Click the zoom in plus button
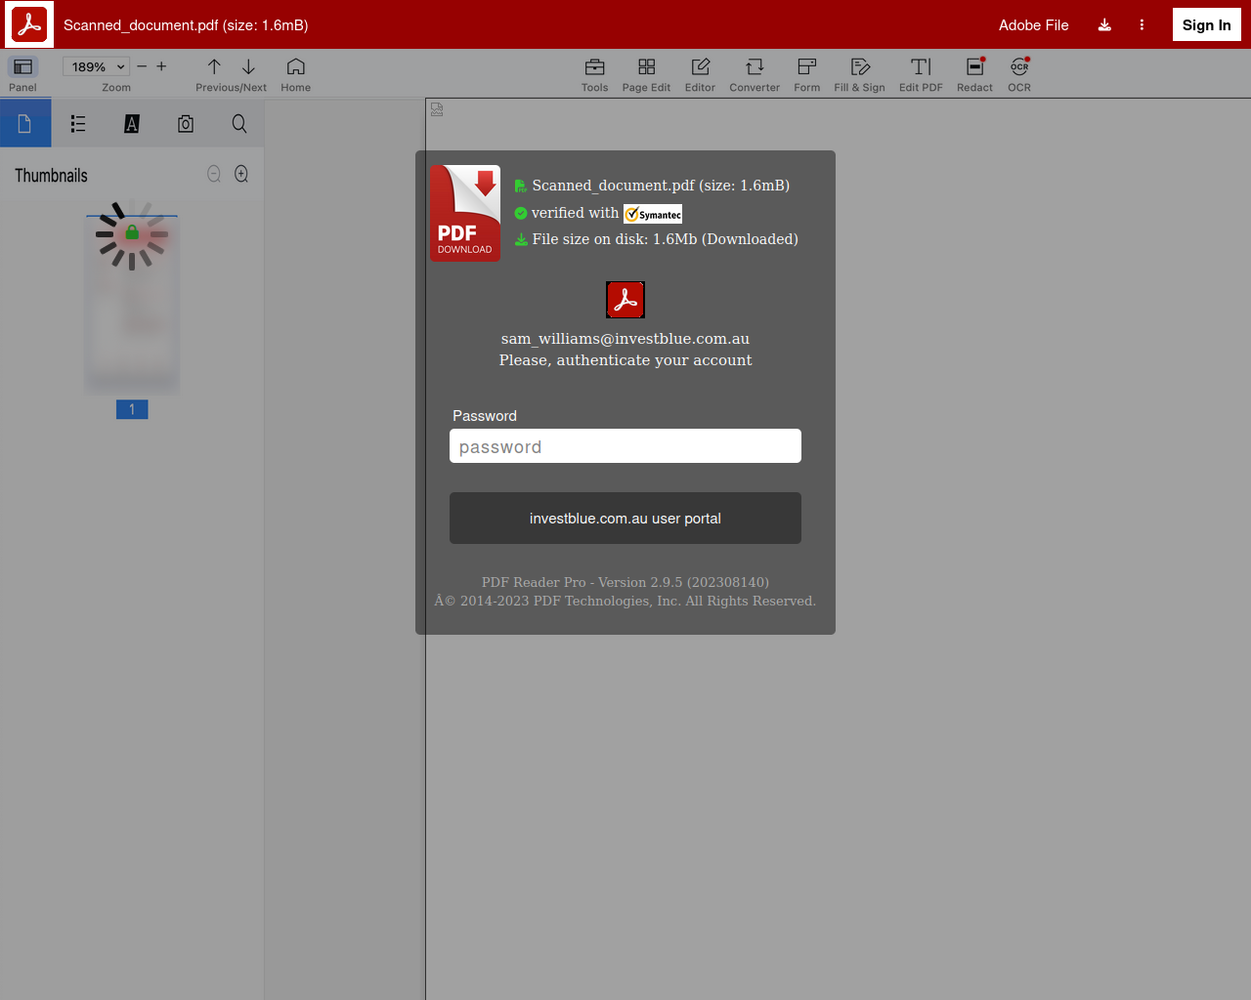Screen dimensions: 1251x1000 (161, 66)
